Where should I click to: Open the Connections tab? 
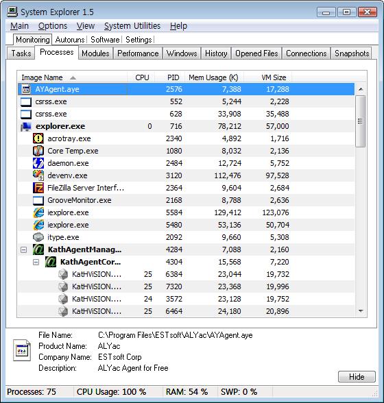tap(306, 53)
